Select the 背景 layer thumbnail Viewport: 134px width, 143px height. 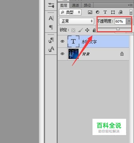[x=73, y=54]
